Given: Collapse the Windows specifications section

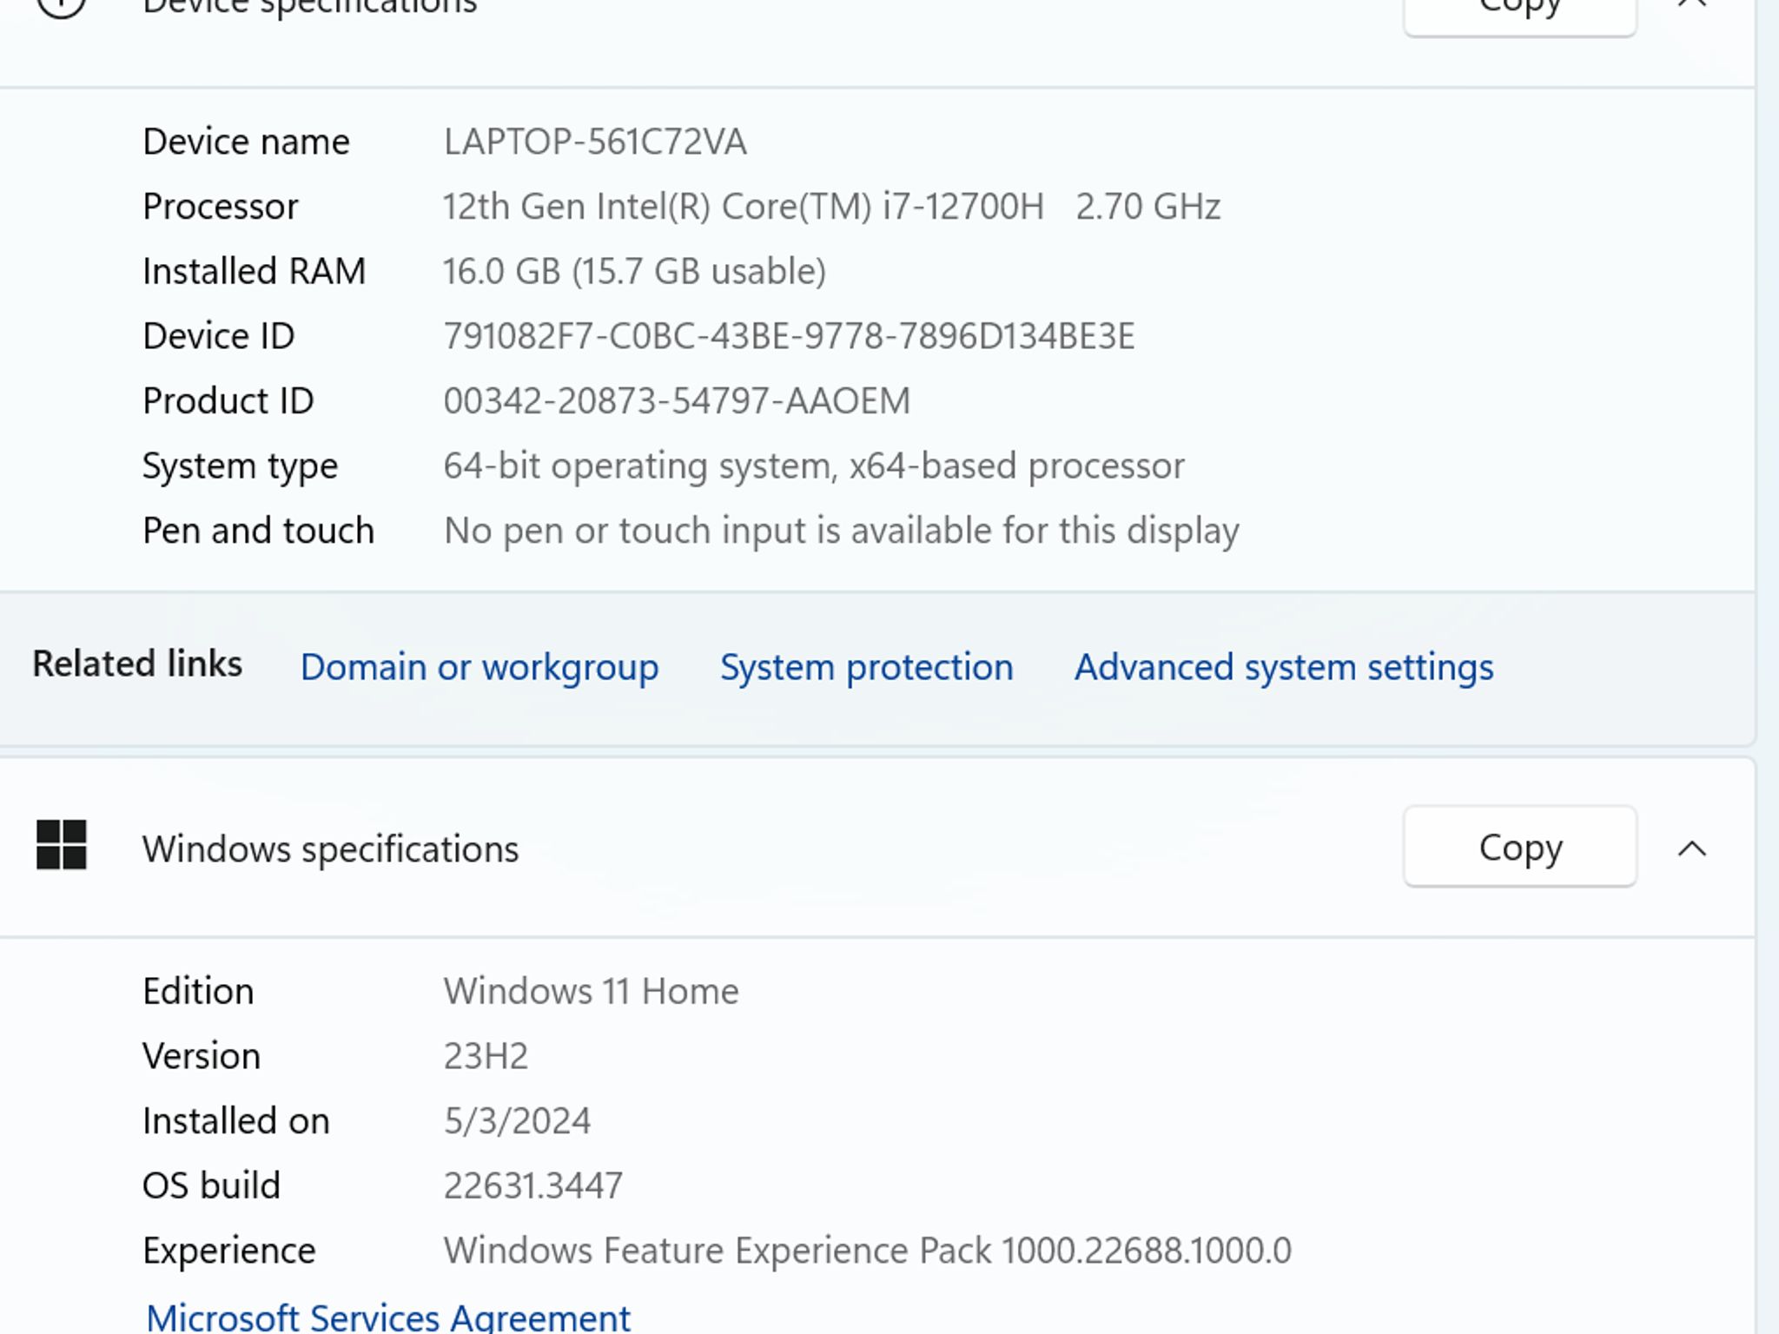Looking at the screenshot, I should [1691, 849].
